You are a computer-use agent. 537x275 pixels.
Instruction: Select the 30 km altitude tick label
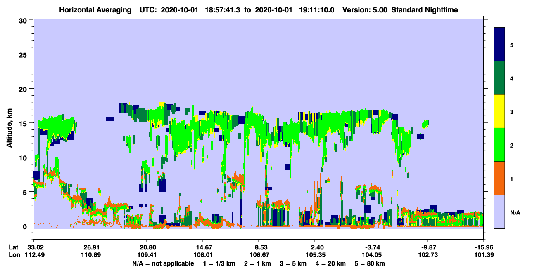[24, 20]
